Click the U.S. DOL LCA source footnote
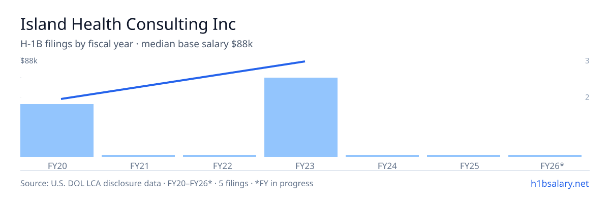 [167, 183]
